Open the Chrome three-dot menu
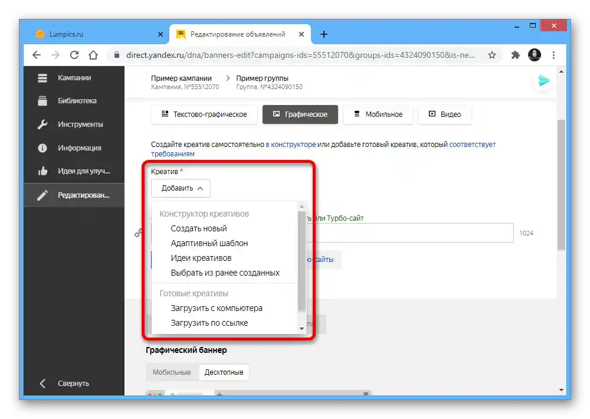The height and width of the screenshot is (419, 590). pyautogui.click(x=553, y=55)
